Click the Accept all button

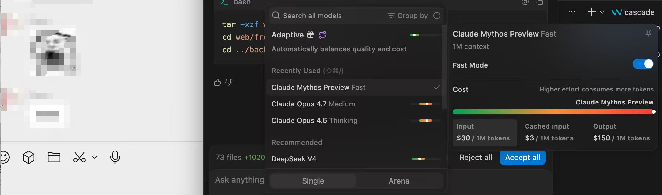(x=523, y=158)
